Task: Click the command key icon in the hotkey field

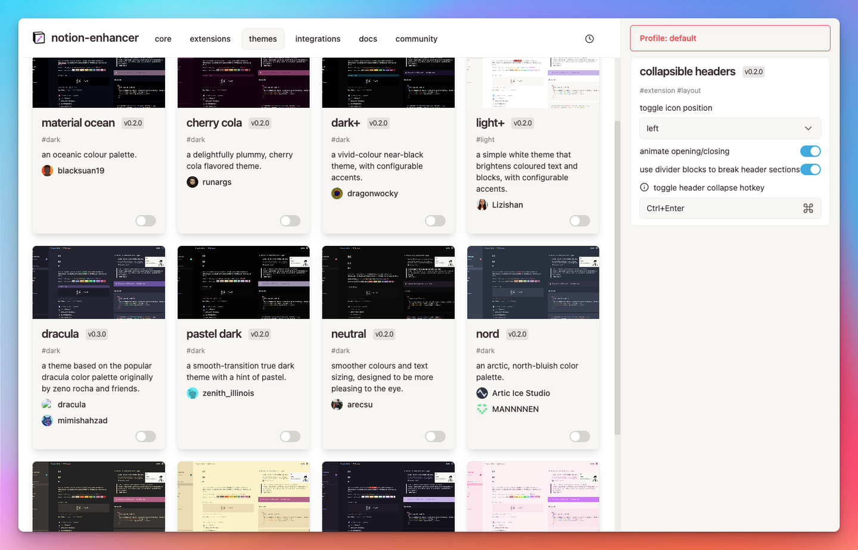Action: 809,208
